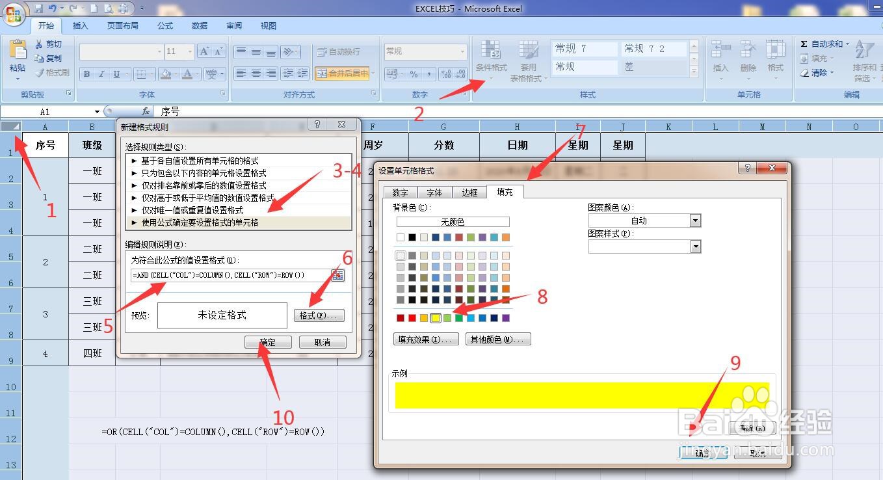Apply bold formatting

(x=86, y=74)
